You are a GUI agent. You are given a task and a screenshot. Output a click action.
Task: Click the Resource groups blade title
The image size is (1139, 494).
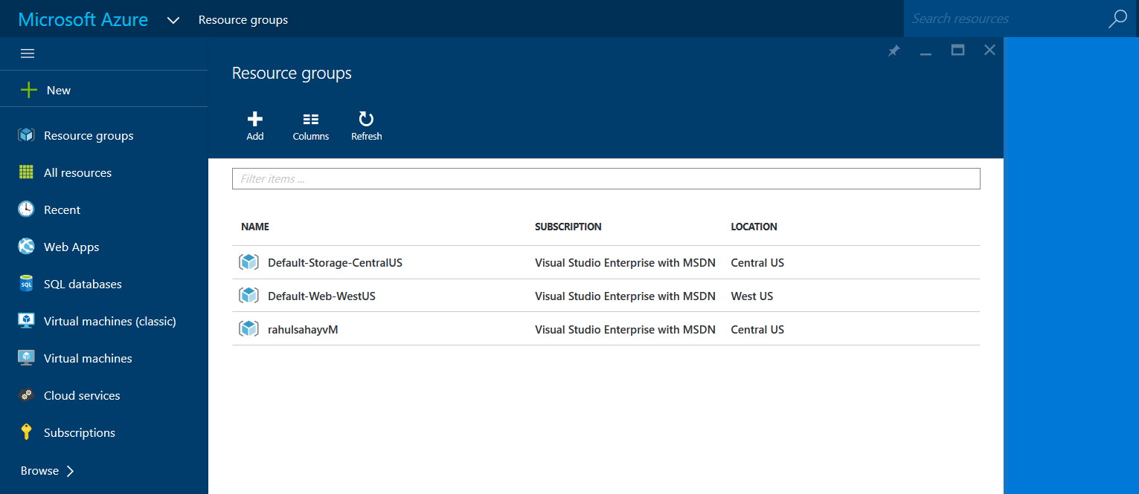(x=292, y=73)
